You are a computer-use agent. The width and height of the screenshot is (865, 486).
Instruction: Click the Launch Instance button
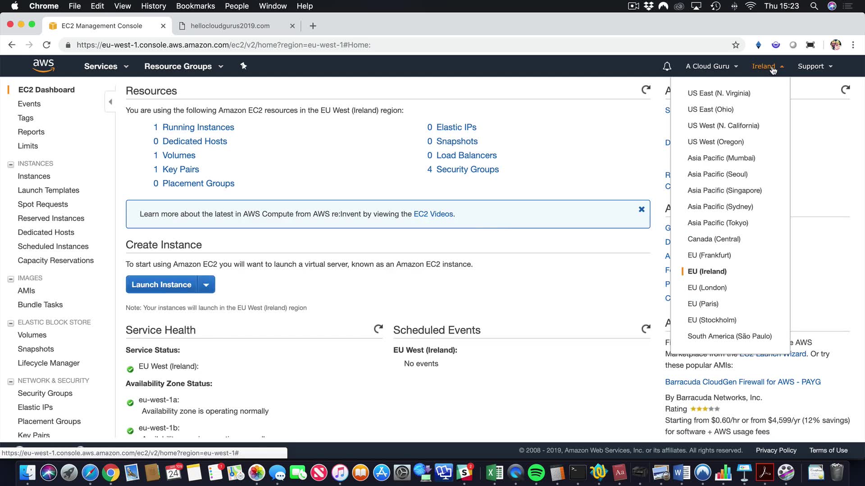coord(161,285)
